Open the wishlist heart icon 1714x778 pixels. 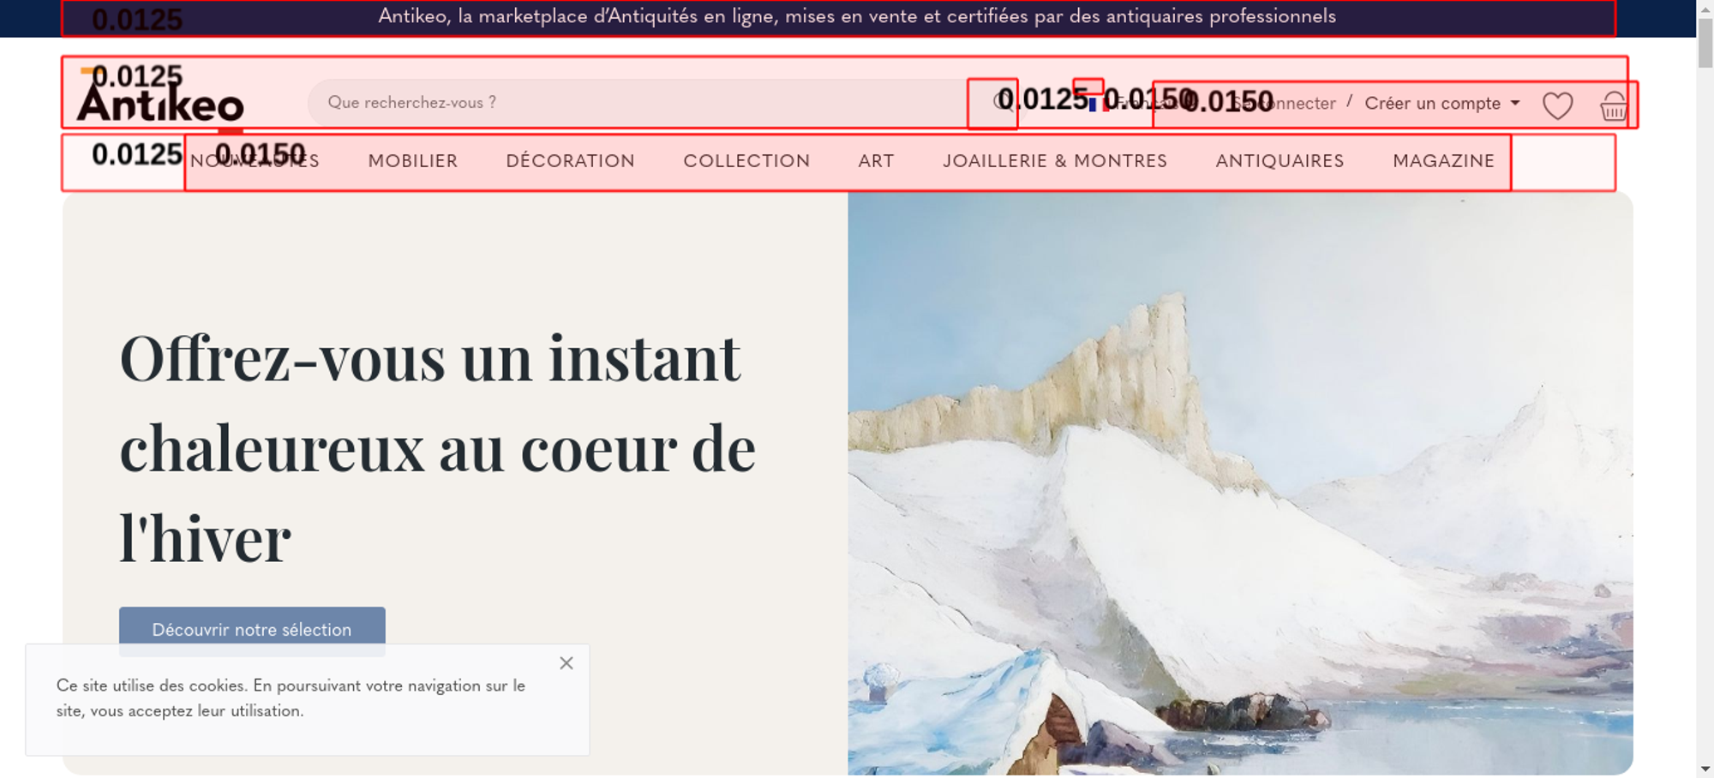point(1557,106)
